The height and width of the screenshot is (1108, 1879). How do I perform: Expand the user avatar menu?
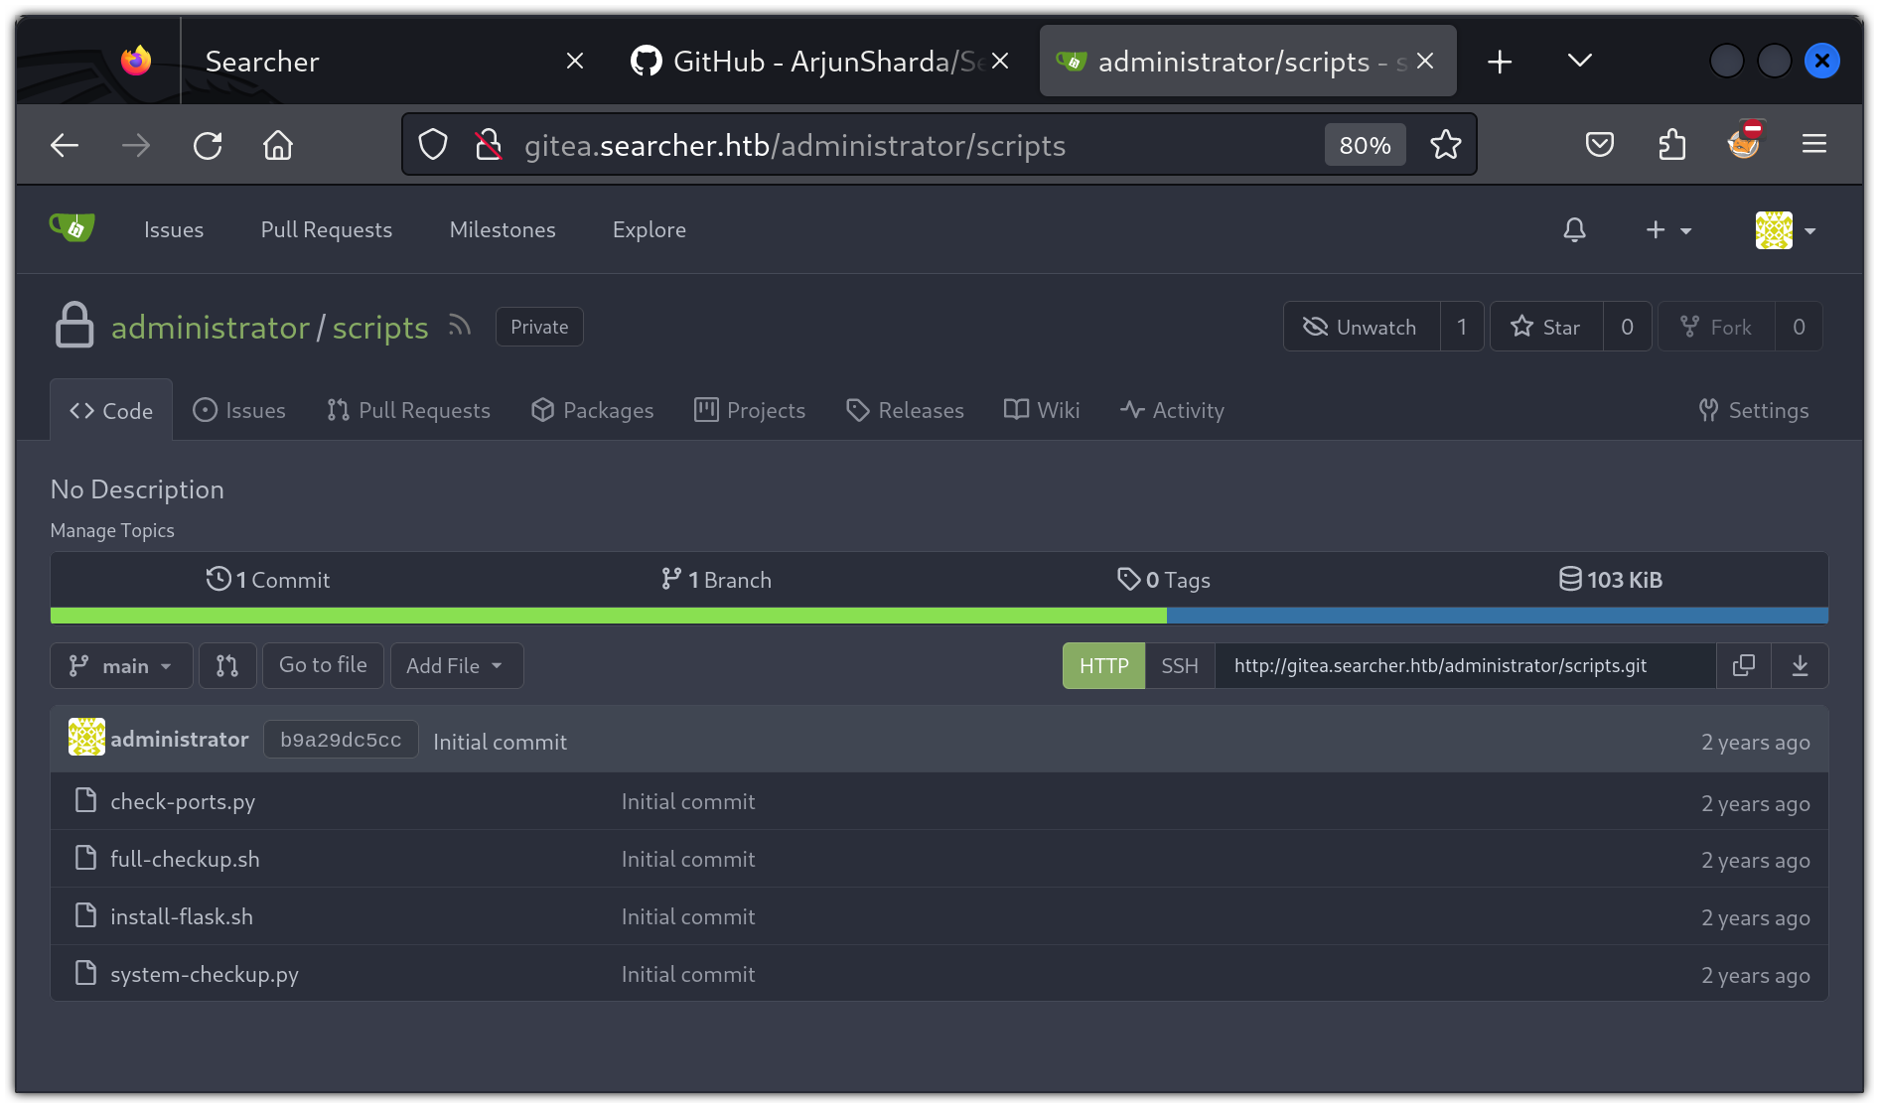tap(1786, 230)
